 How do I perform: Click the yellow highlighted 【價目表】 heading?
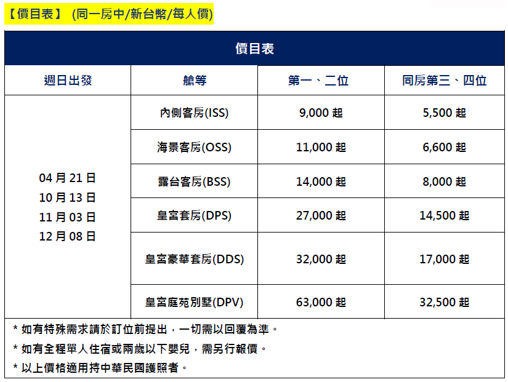[108, 14]
